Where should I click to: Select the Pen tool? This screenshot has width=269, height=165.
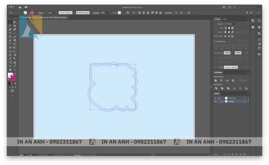tap(10, 29)
